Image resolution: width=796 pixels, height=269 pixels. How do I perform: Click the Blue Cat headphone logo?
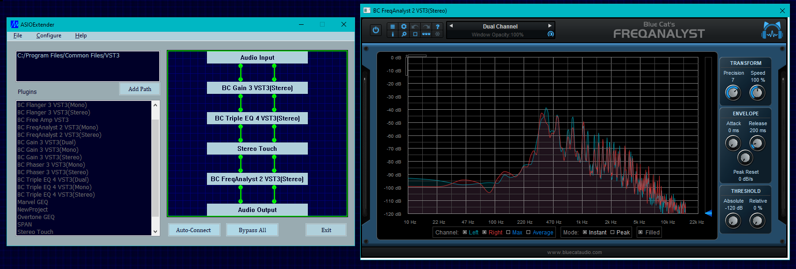tap(772, 31)
